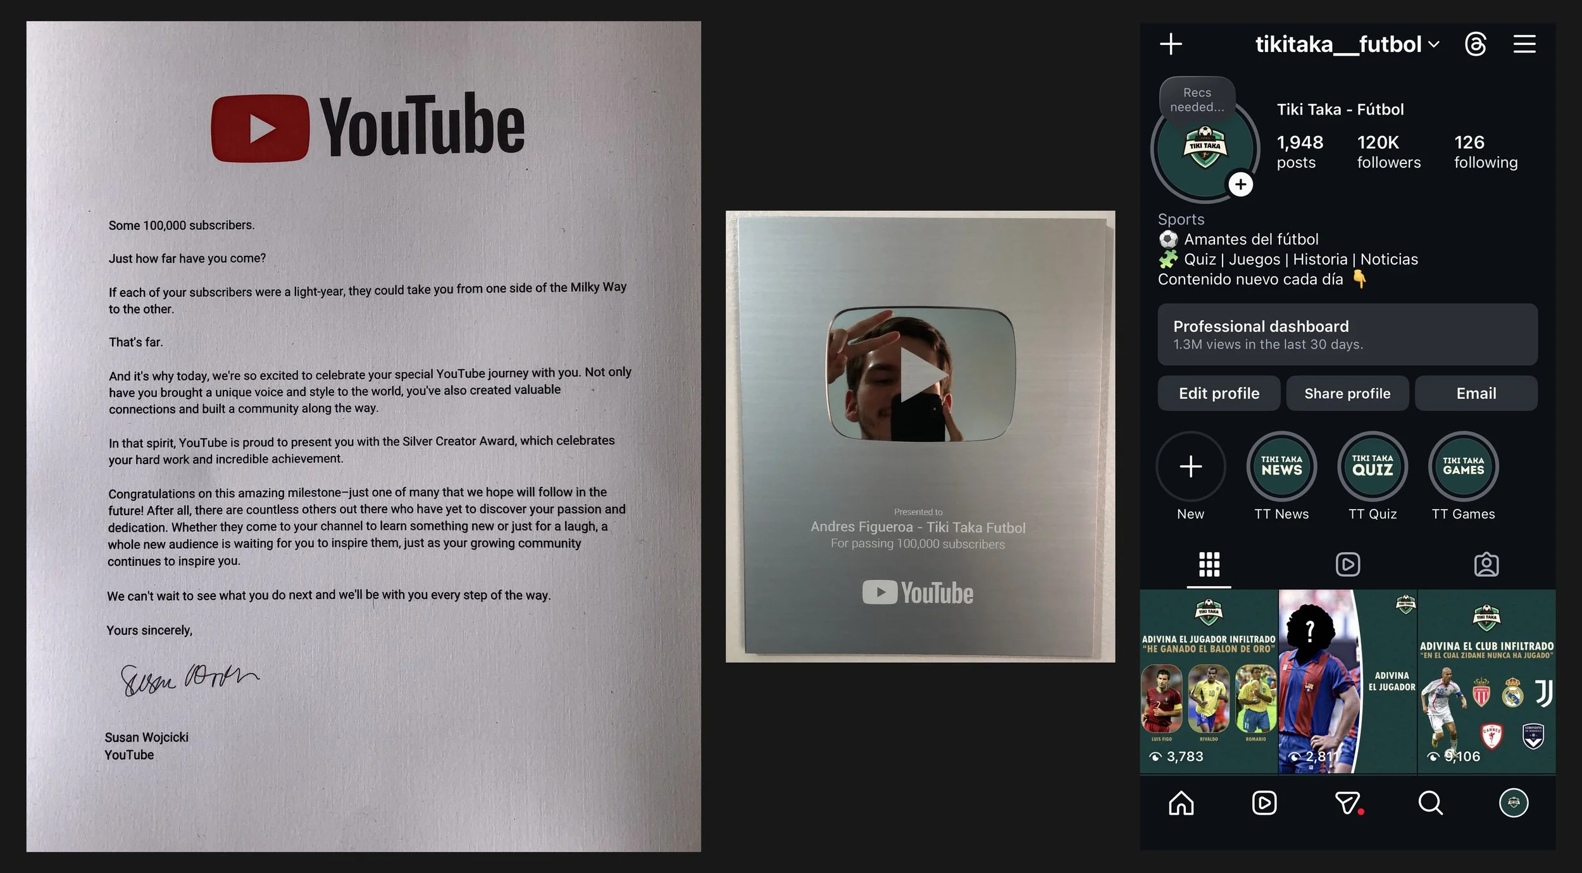Click Share profile button
Image resolution: width=1582 pixels, height=873 pixels.
(x=1347, y=393)
